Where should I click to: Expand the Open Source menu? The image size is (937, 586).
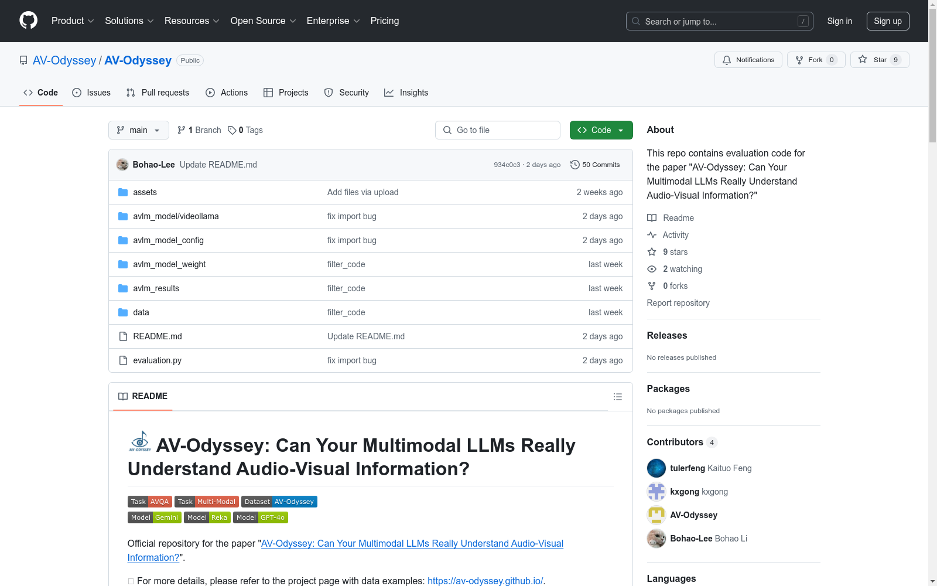click(x=264, y=21)
